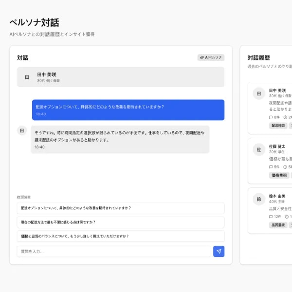Select suggested question 現在の配送方法で最も不便に感じる点

coord(121,222)
